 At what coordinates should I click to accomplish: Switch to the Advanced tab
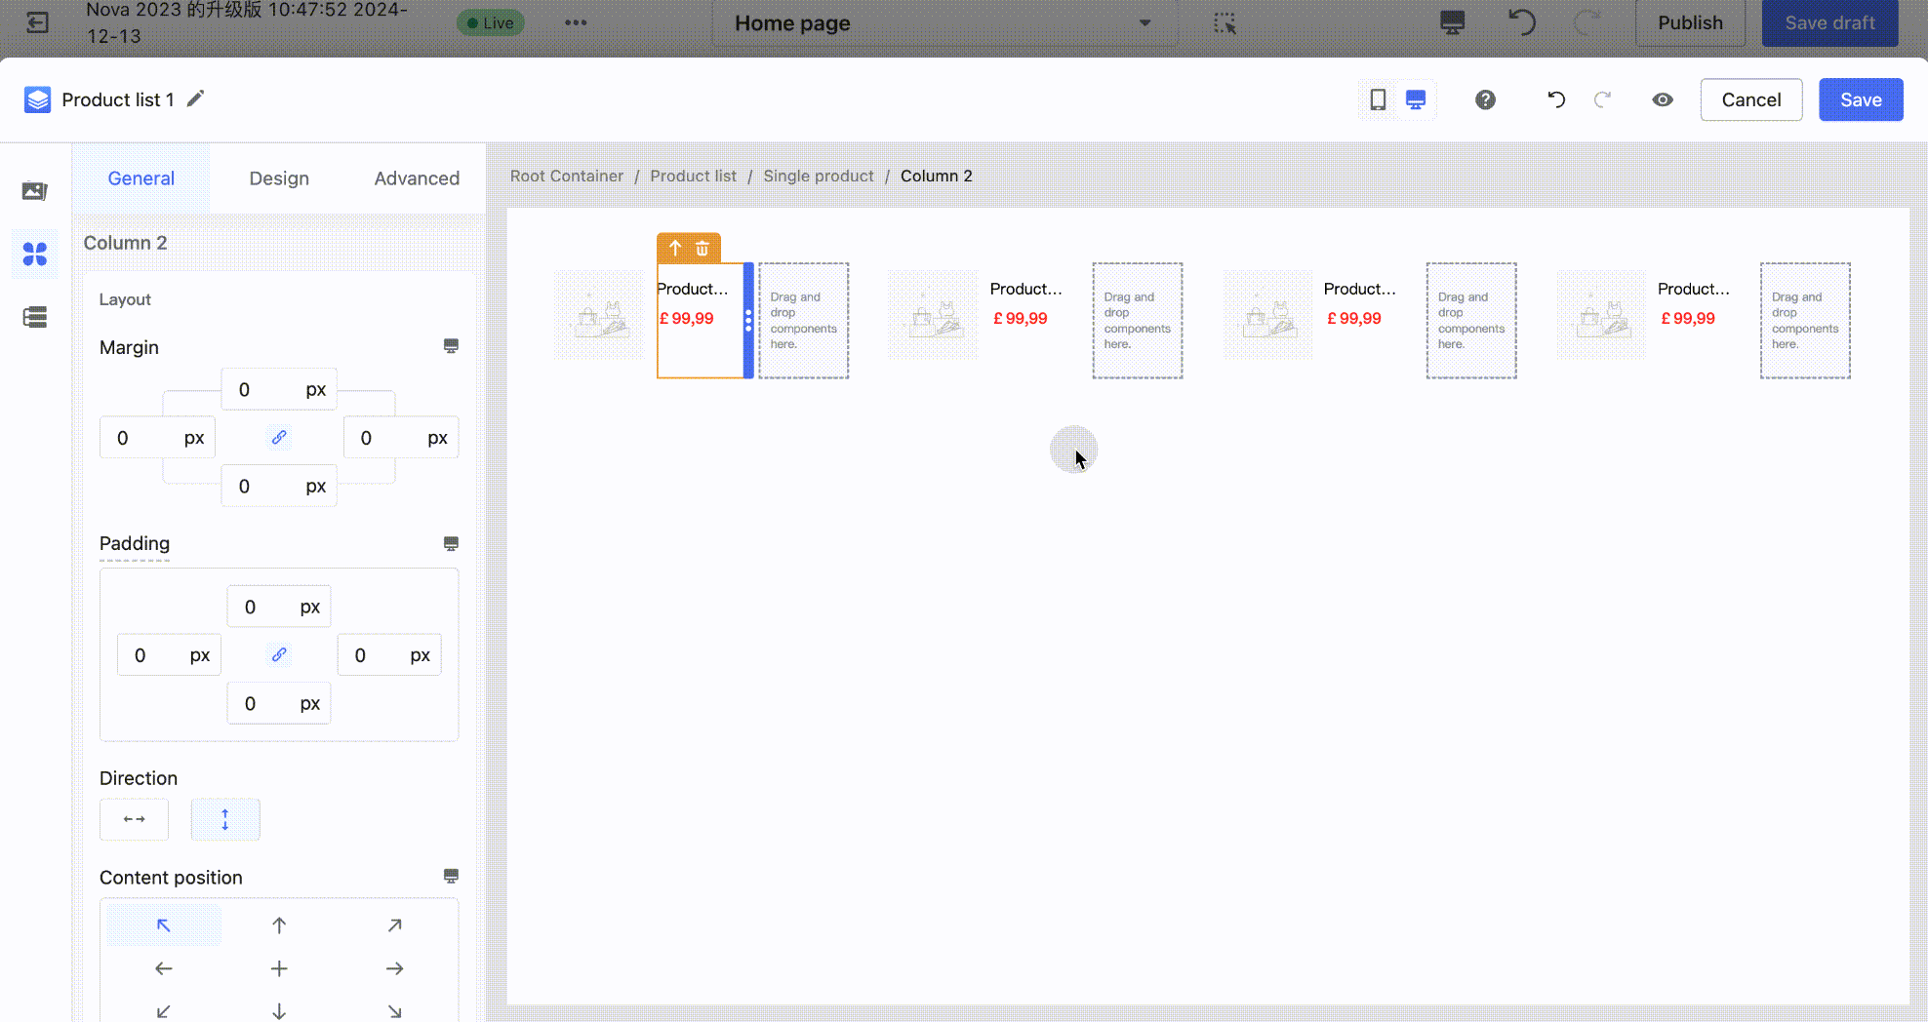pyautogui.click(x=417, y=178)
